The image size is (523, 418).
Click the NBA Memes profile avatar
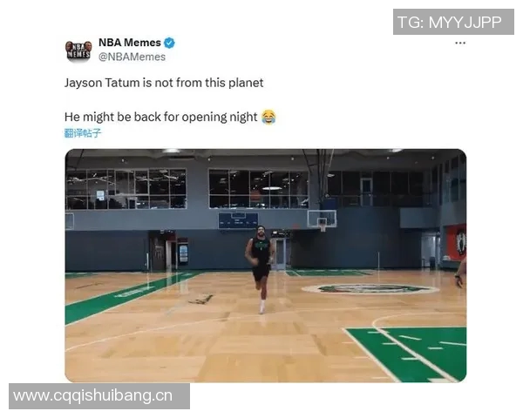click(78, 50)
